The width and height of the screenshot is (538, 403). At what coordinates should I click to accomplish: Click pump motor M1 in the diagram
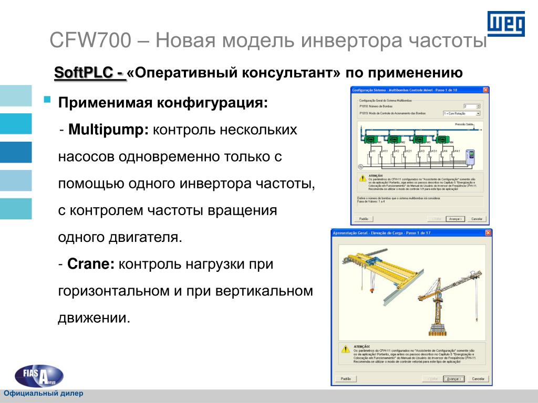pos(371,140)
